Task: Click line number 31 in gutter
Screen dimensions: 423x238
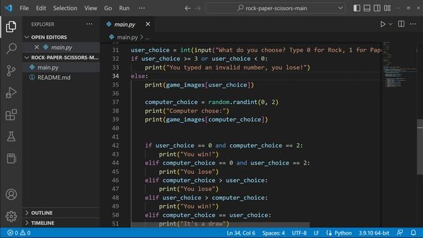Action: click(115, 50)
